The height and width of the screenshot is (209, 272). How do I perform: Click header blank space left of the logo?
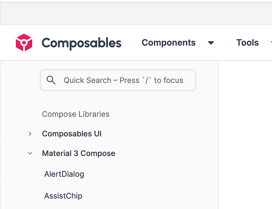click(x=7, y=43)
